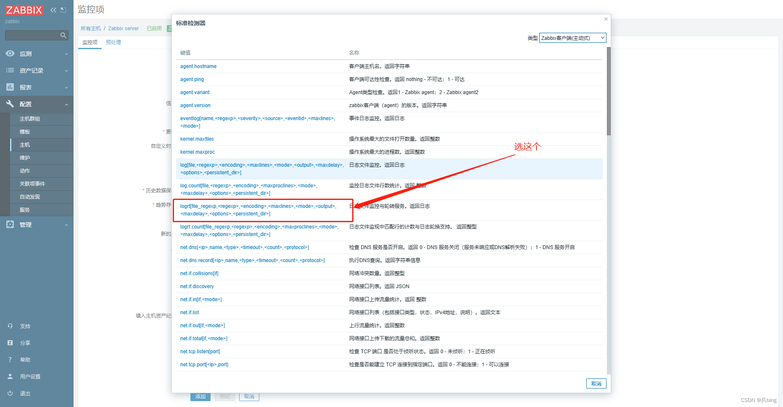Expand the 管理 menu chevron

pos(66,225)
